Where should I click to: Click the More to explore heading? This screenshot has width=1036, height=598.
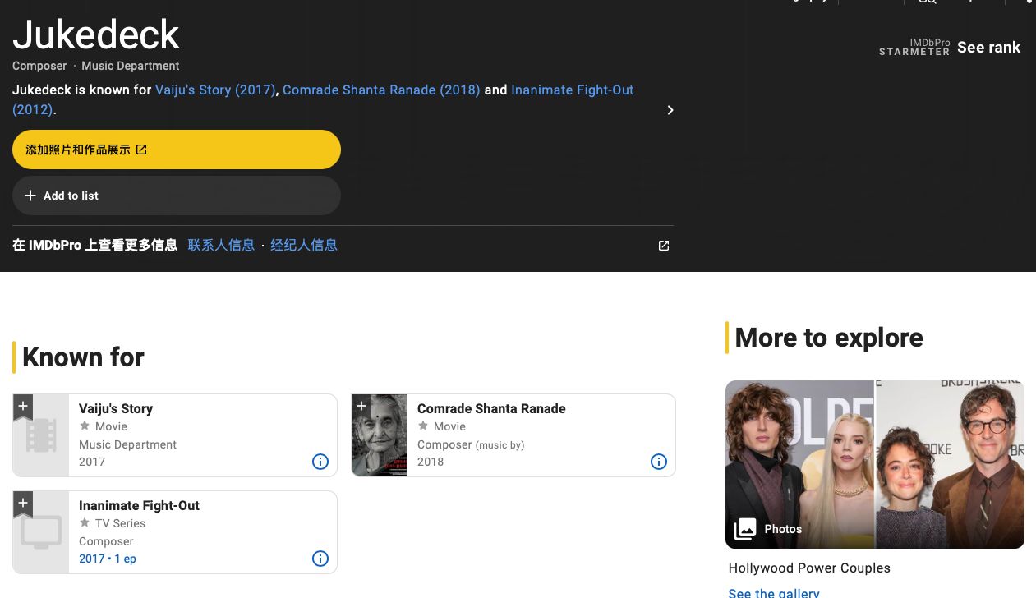pos(829,338)
